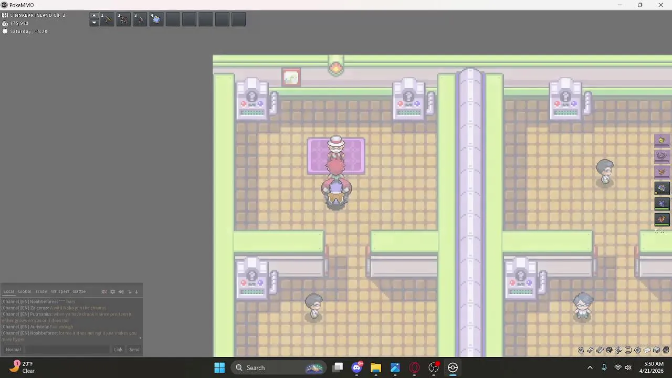Open the chat language flag selector

pyautogui.click(x=104, y=291)
